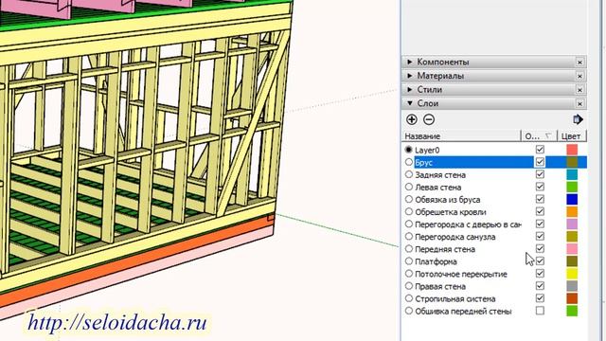Select the Перегородка санузла layer name
Image resolution: width=606 pixels, height=341 pixels.
tap(454, 237)
